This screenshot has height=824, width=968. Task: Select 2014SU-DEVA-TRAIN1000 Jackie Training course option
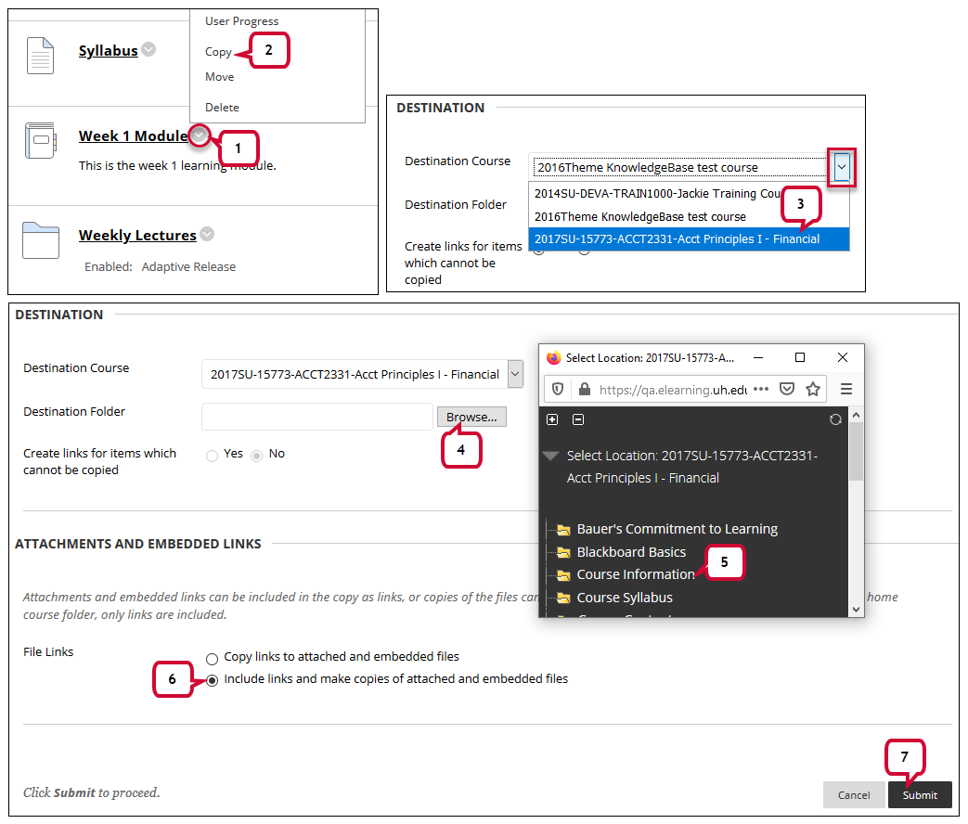(x=689, y=193)
